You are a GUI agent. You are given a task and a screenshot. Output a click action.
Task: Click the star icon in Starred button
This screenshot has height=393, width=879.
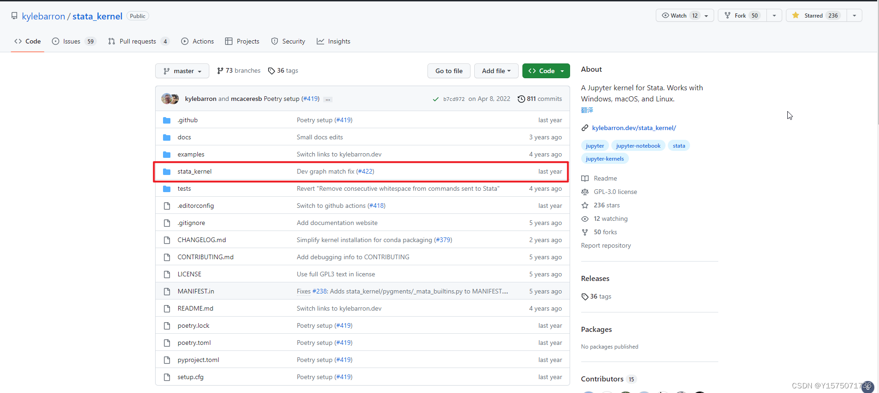pyautogui.click(x=796, y=15)
